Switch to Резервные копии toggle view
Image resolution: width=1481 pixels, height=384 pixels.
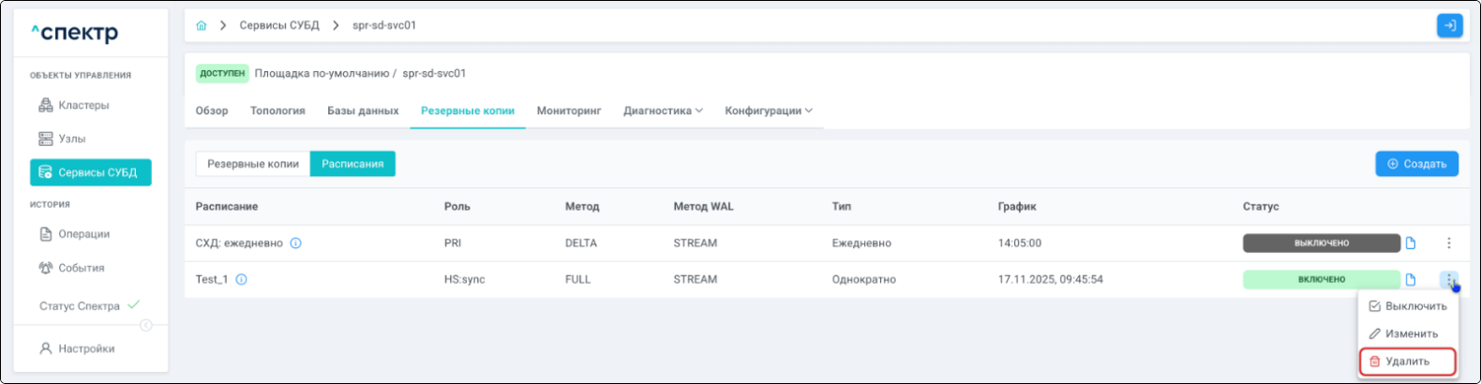pos(253,164)
